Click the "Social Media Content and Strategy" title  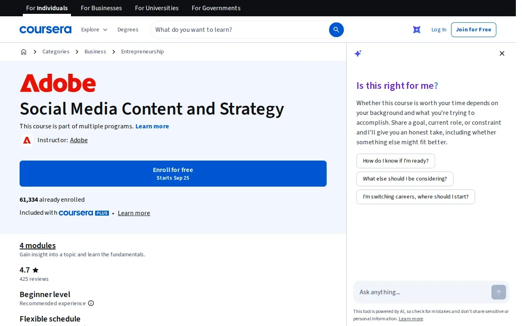pyautogui.click(x=152, y=109)
